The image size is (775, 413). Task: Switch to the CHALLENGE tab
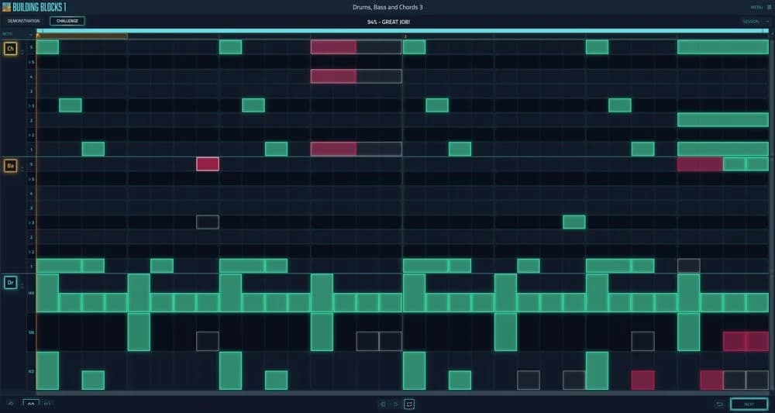click(67, 21)
